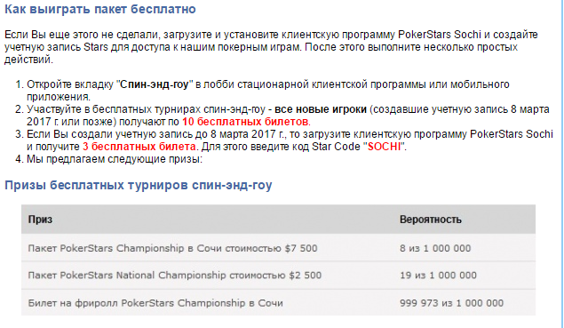
Task: Click the heading "Призы бесплатных турниров спин-энд-гоу"
Action: (x=139, y=185)
